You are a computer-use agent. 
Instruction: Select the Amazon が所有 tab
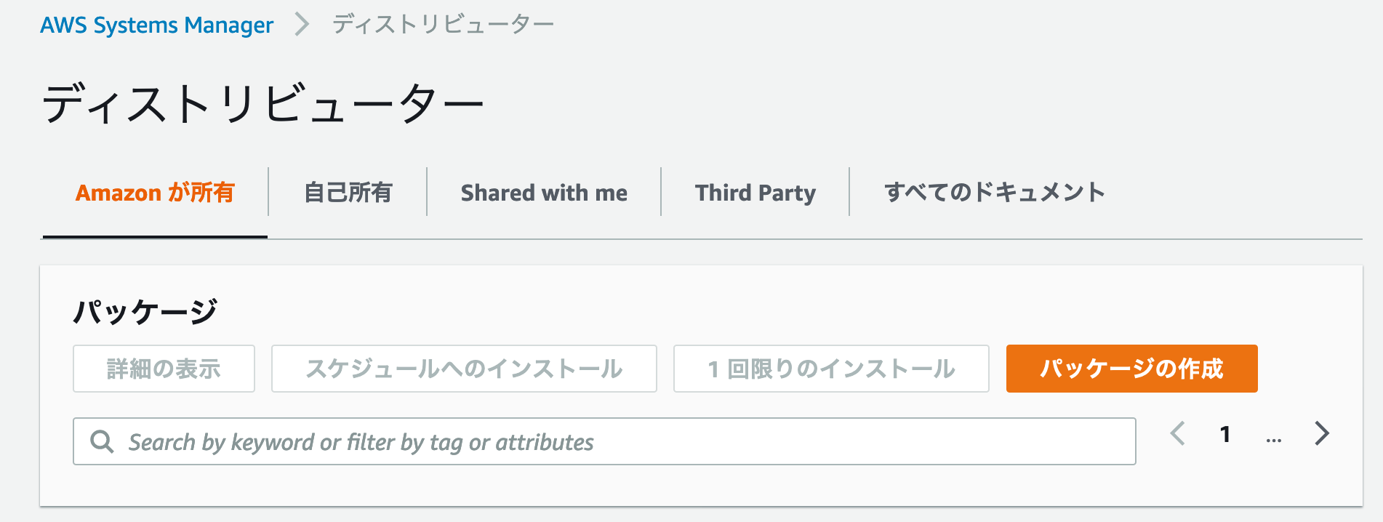[x=155, y=193]
